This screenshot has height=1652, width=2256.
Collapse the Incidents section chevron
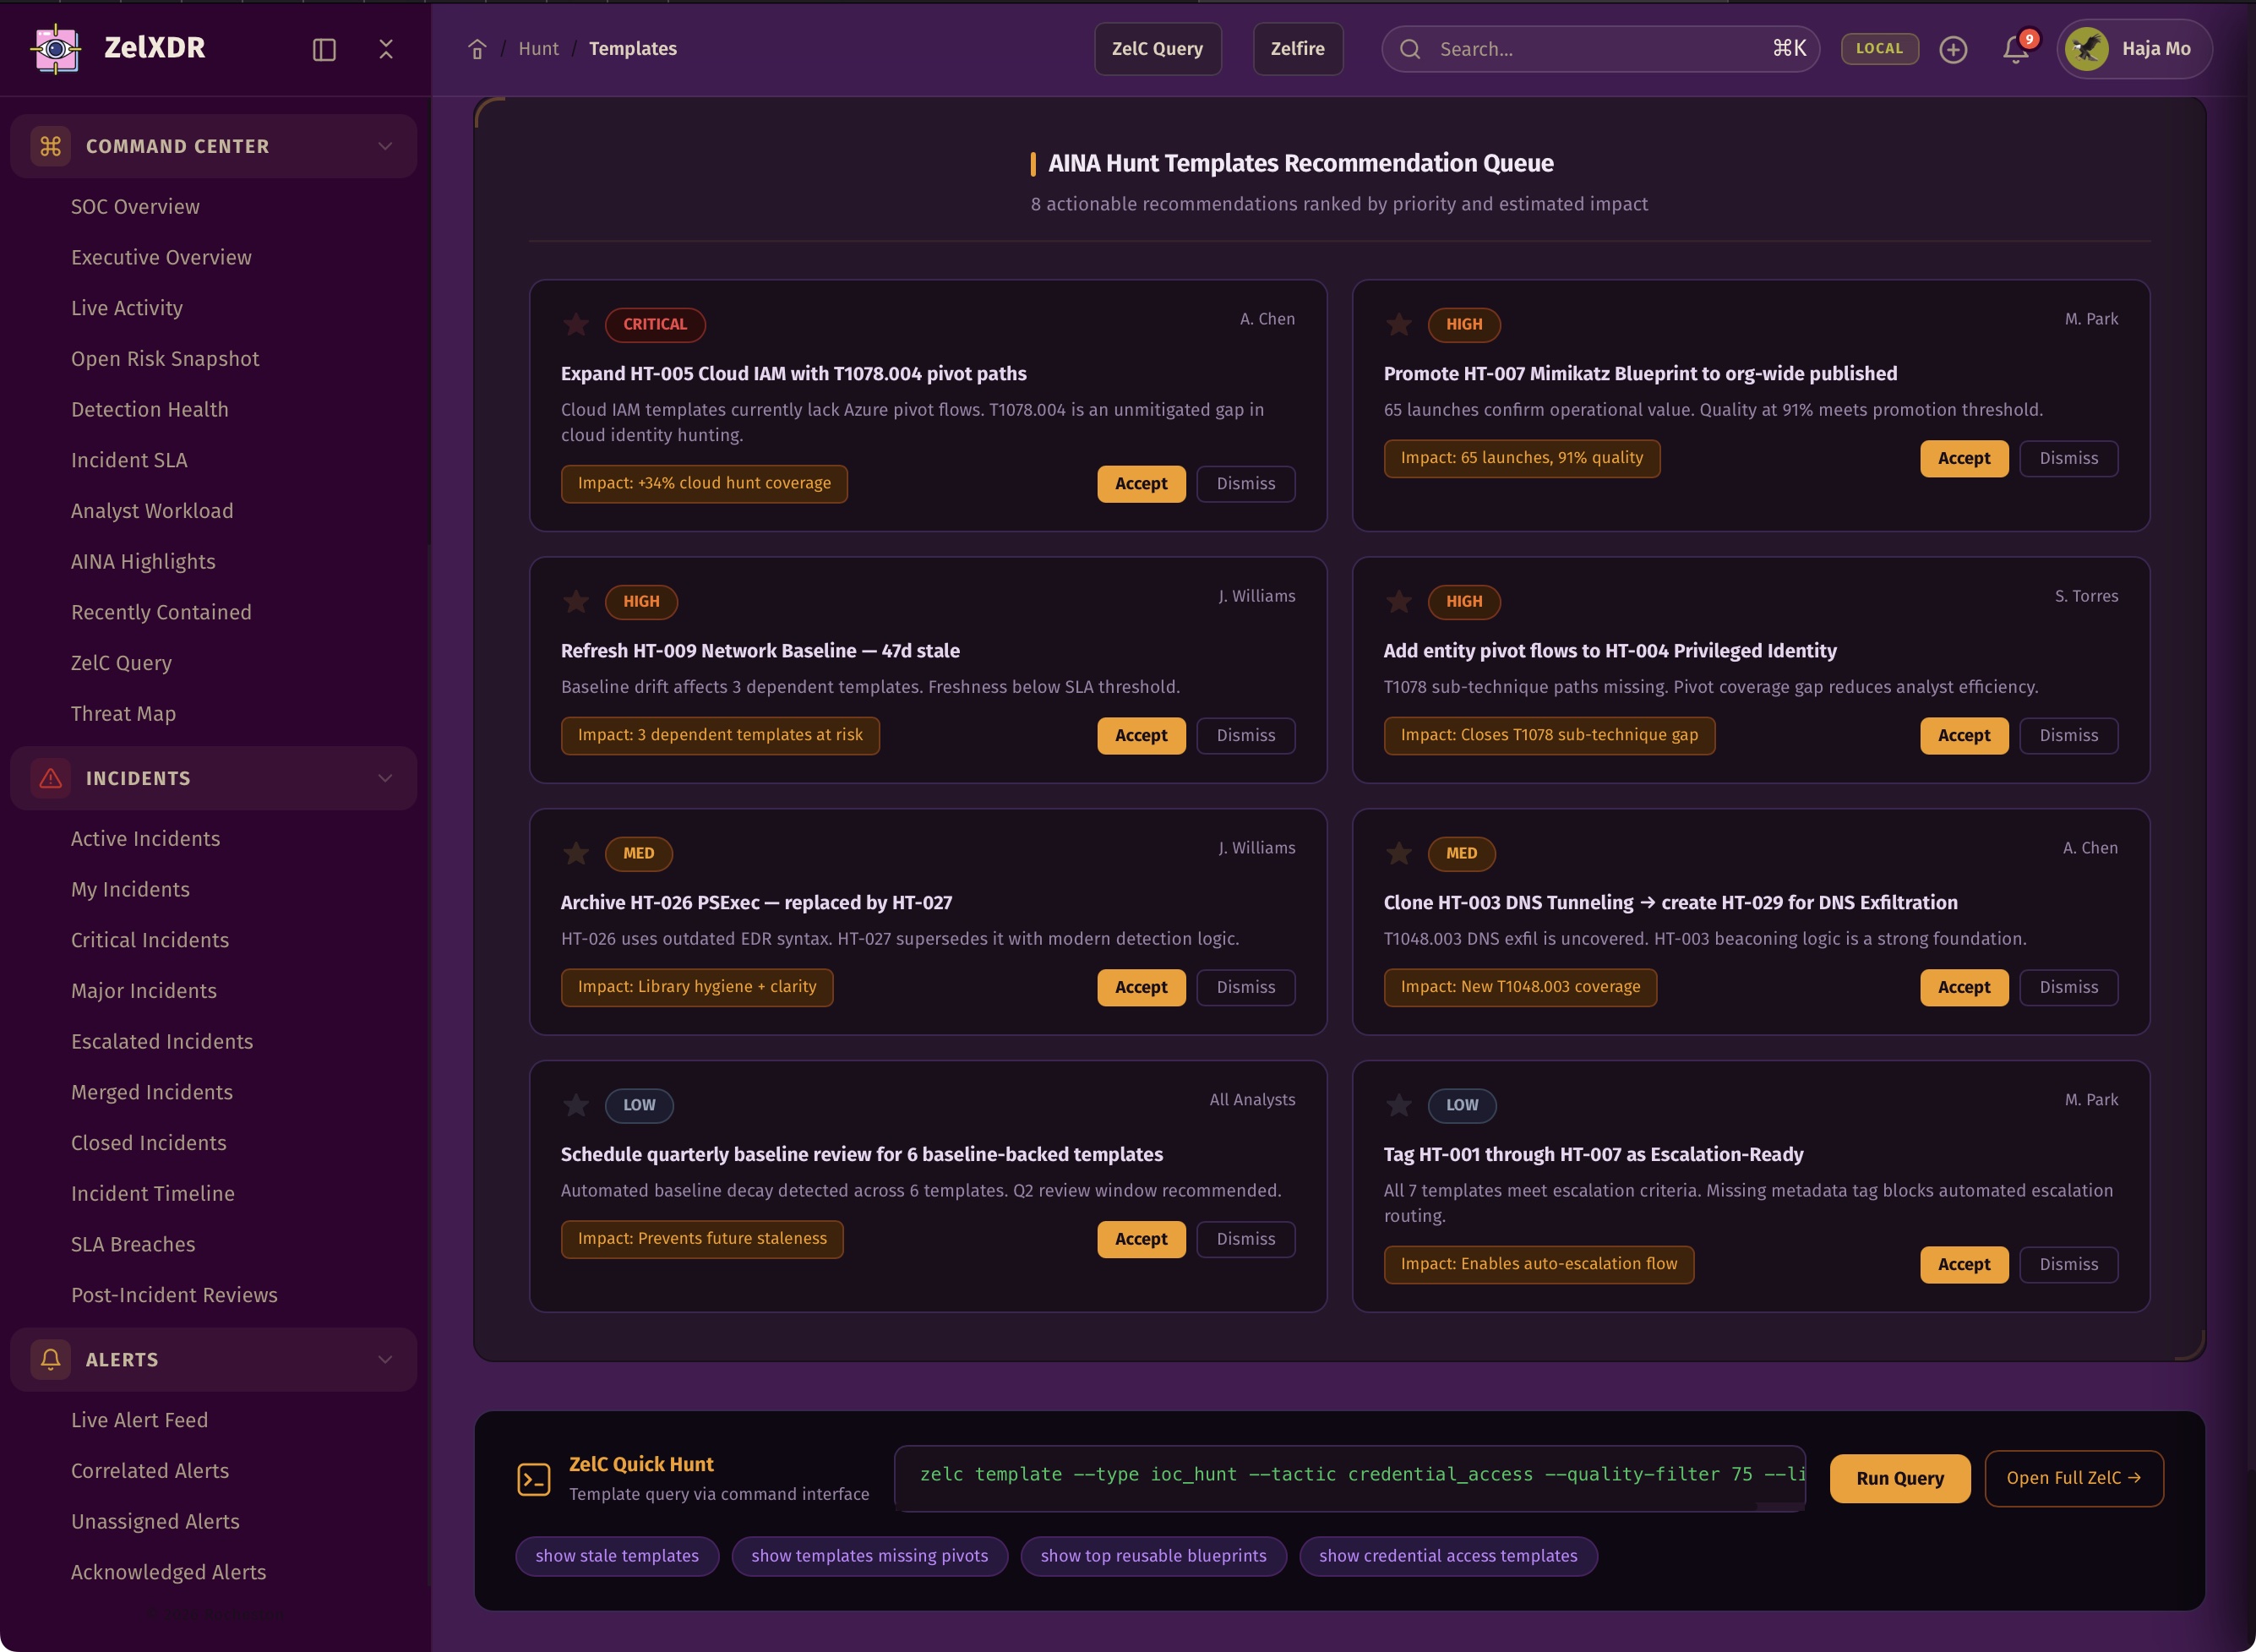385,778
